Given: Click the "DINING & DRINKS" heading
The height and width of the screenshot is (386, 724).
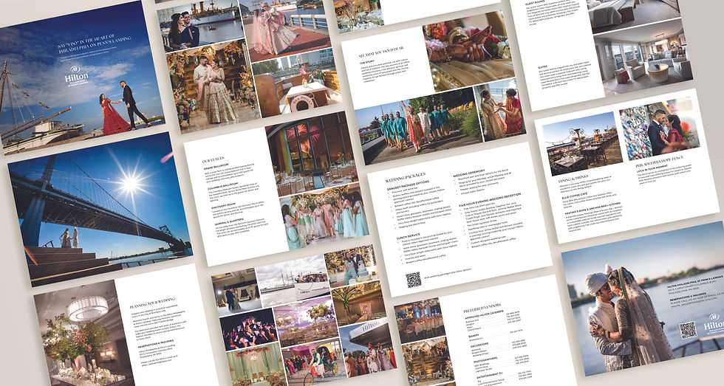Looking at the screenshot, I should 574,178.
